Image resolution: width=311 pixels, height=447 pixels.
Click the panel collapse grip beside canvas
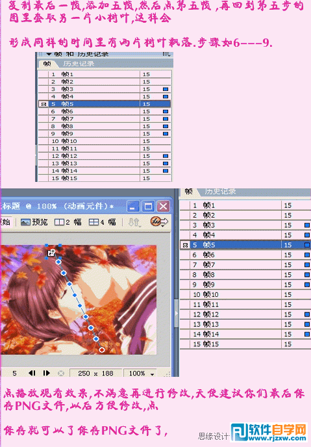pyautogui.click(x=177, y=313)
